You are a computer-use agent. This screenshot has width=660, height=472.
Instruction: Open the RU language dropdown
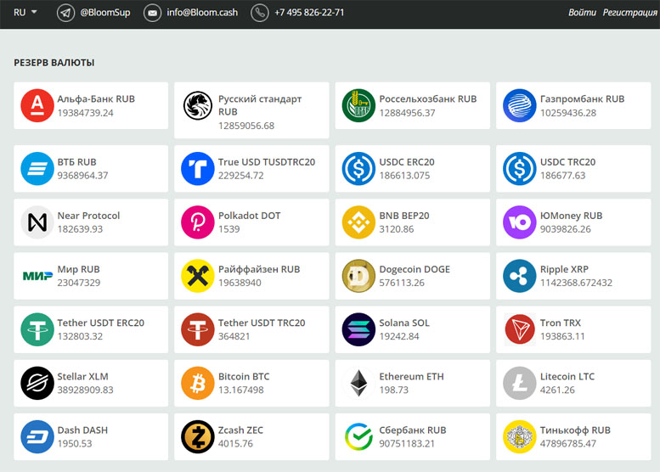coord(25,12)
